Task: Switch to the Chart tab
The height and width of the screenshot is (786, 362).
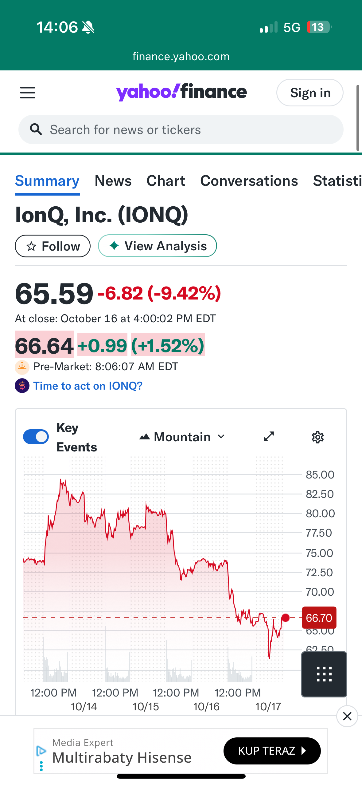Action: pyautogui.click(x=166, y=181)
